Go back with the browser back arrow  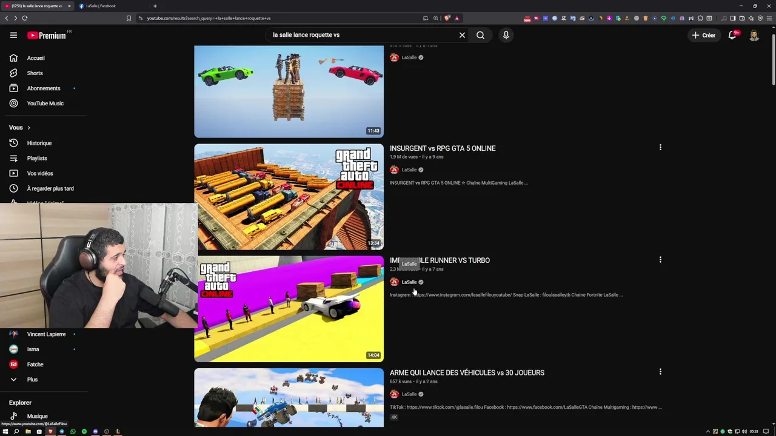point(7,18)
